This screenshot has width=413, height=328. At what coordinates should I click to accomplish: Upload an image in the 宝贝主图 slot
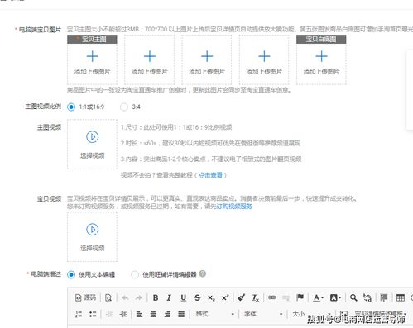coord(92,59)
